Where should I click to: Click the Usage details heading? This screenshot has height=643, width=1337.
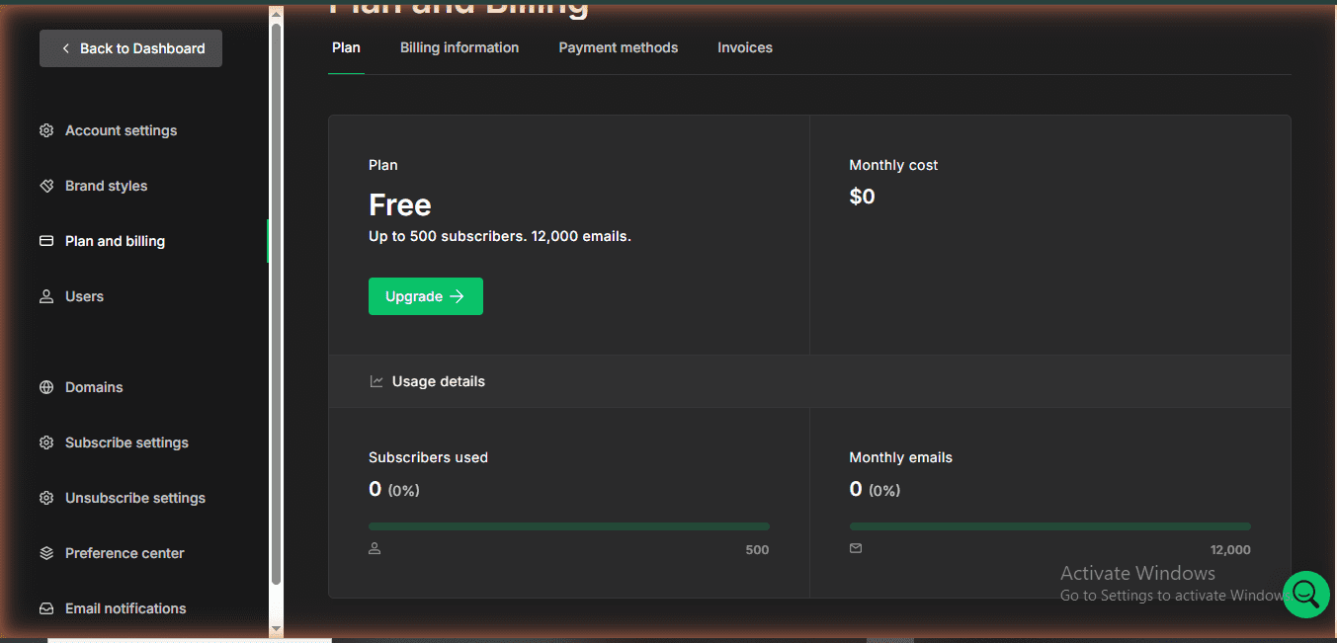(x=439, y=381)
